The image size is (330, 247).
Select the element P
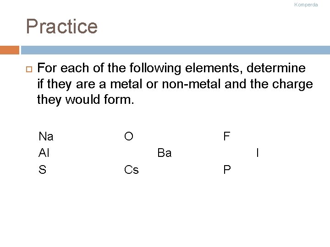click(226, 170)
